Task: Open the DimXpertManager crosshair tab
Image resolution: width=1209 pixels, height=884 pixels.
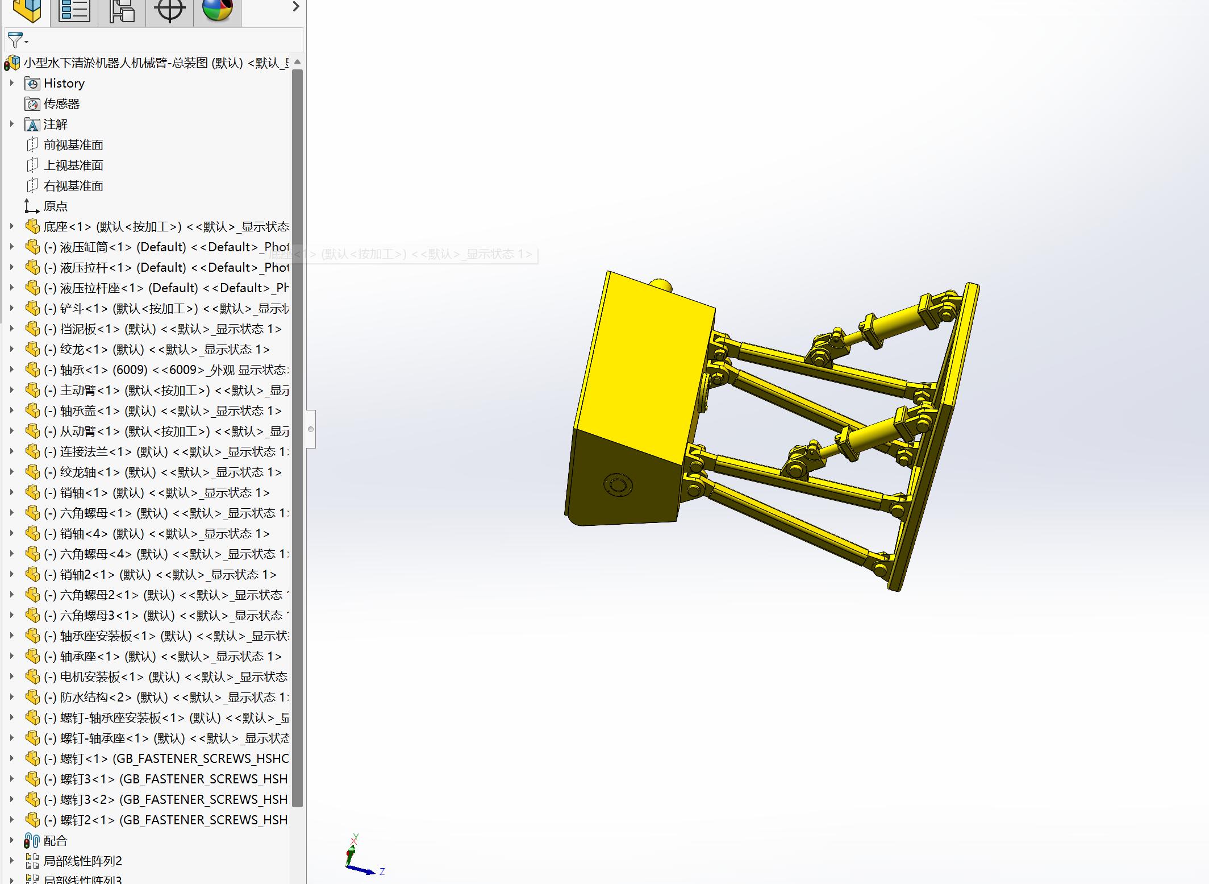Action: pos(170,11)
